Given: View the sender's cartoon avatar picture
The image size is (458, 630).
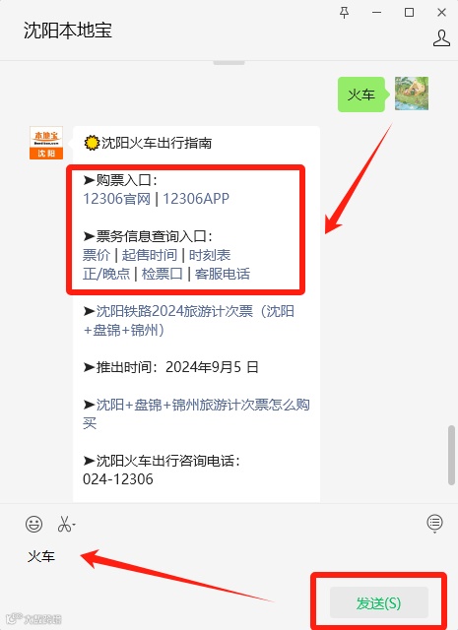Looking at the screenshot, I should [x=412, y=94].
